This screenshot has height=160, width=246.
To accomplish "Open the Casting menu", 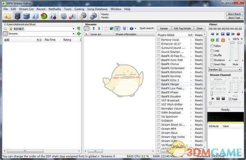I will 79,9.
